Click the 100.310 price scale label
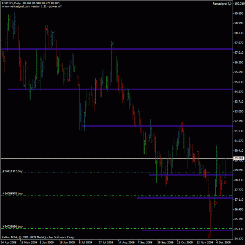The width and height of the screenshot is (245, 245). point(239,4)
